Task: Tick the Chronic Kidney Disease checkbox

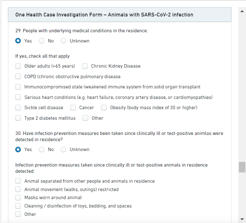Action: 85,66
